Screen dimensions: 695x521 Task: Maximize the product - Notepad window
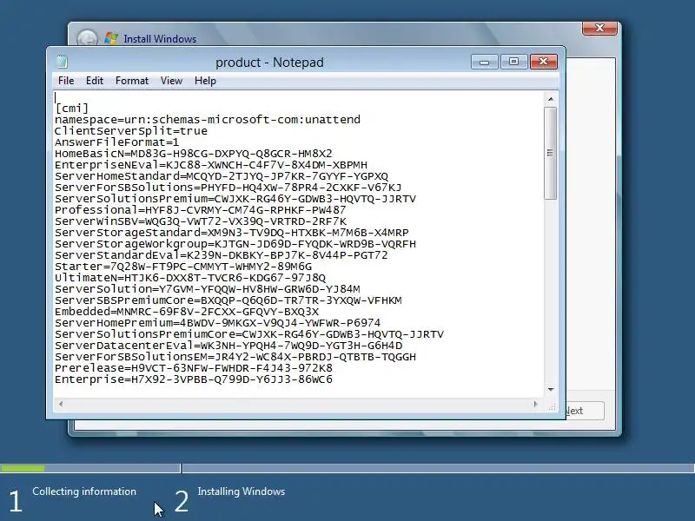pos(513,62)
